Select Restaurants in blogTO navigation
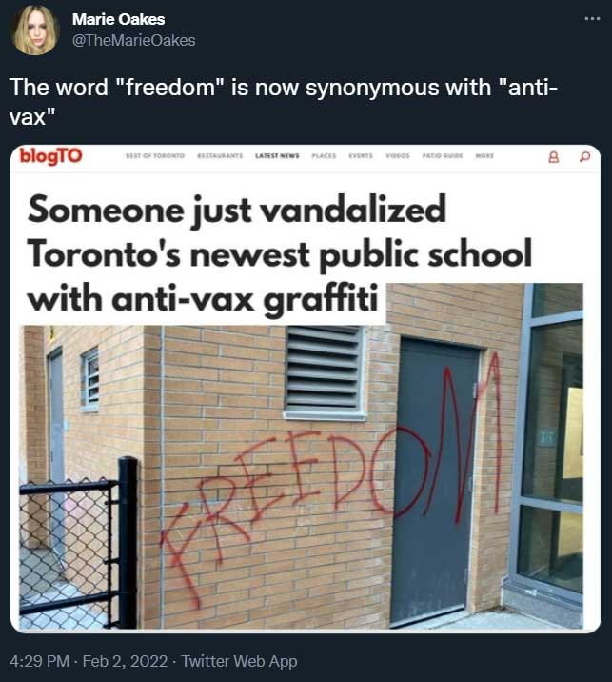This screenshot has width=612, height=682. 220,155
